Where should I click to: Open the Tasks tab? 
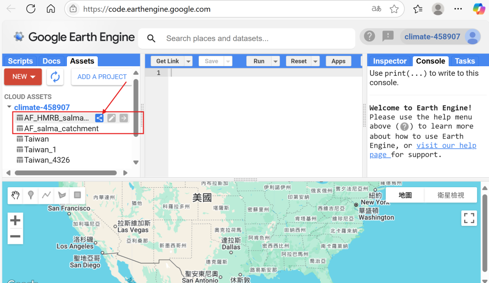point(465,61)
